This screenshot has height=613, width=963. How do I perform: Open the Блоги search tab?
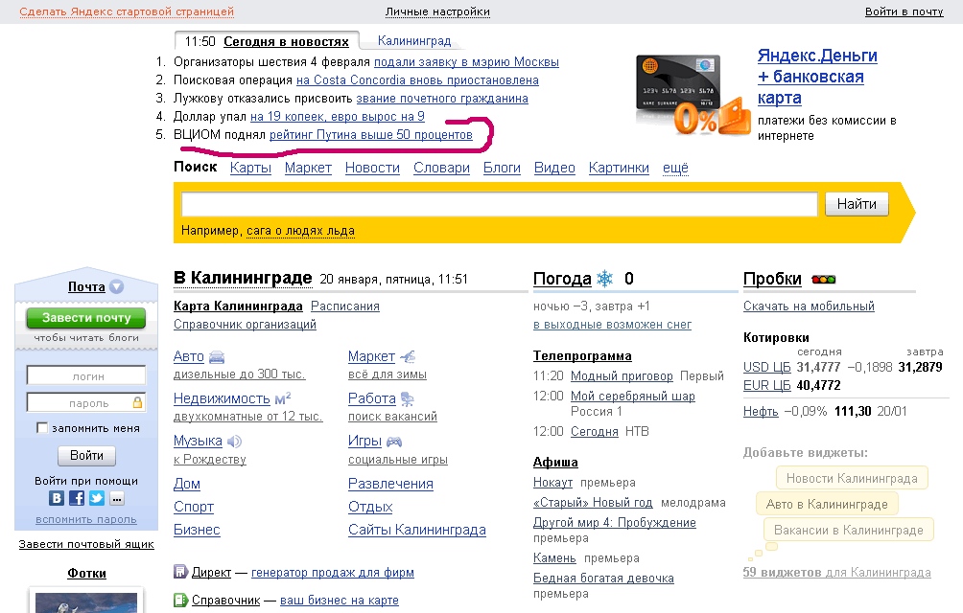(502, 168)
